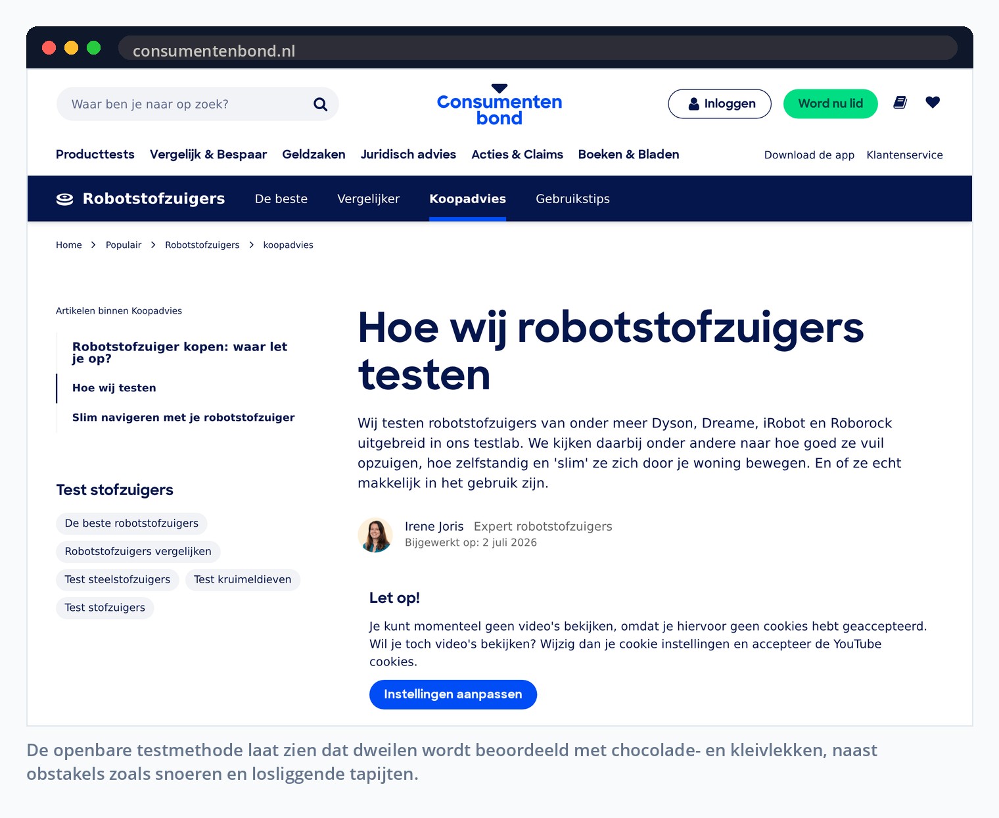Click the search magnifier icon
This screenshot has height=818, width=999.
320,104
